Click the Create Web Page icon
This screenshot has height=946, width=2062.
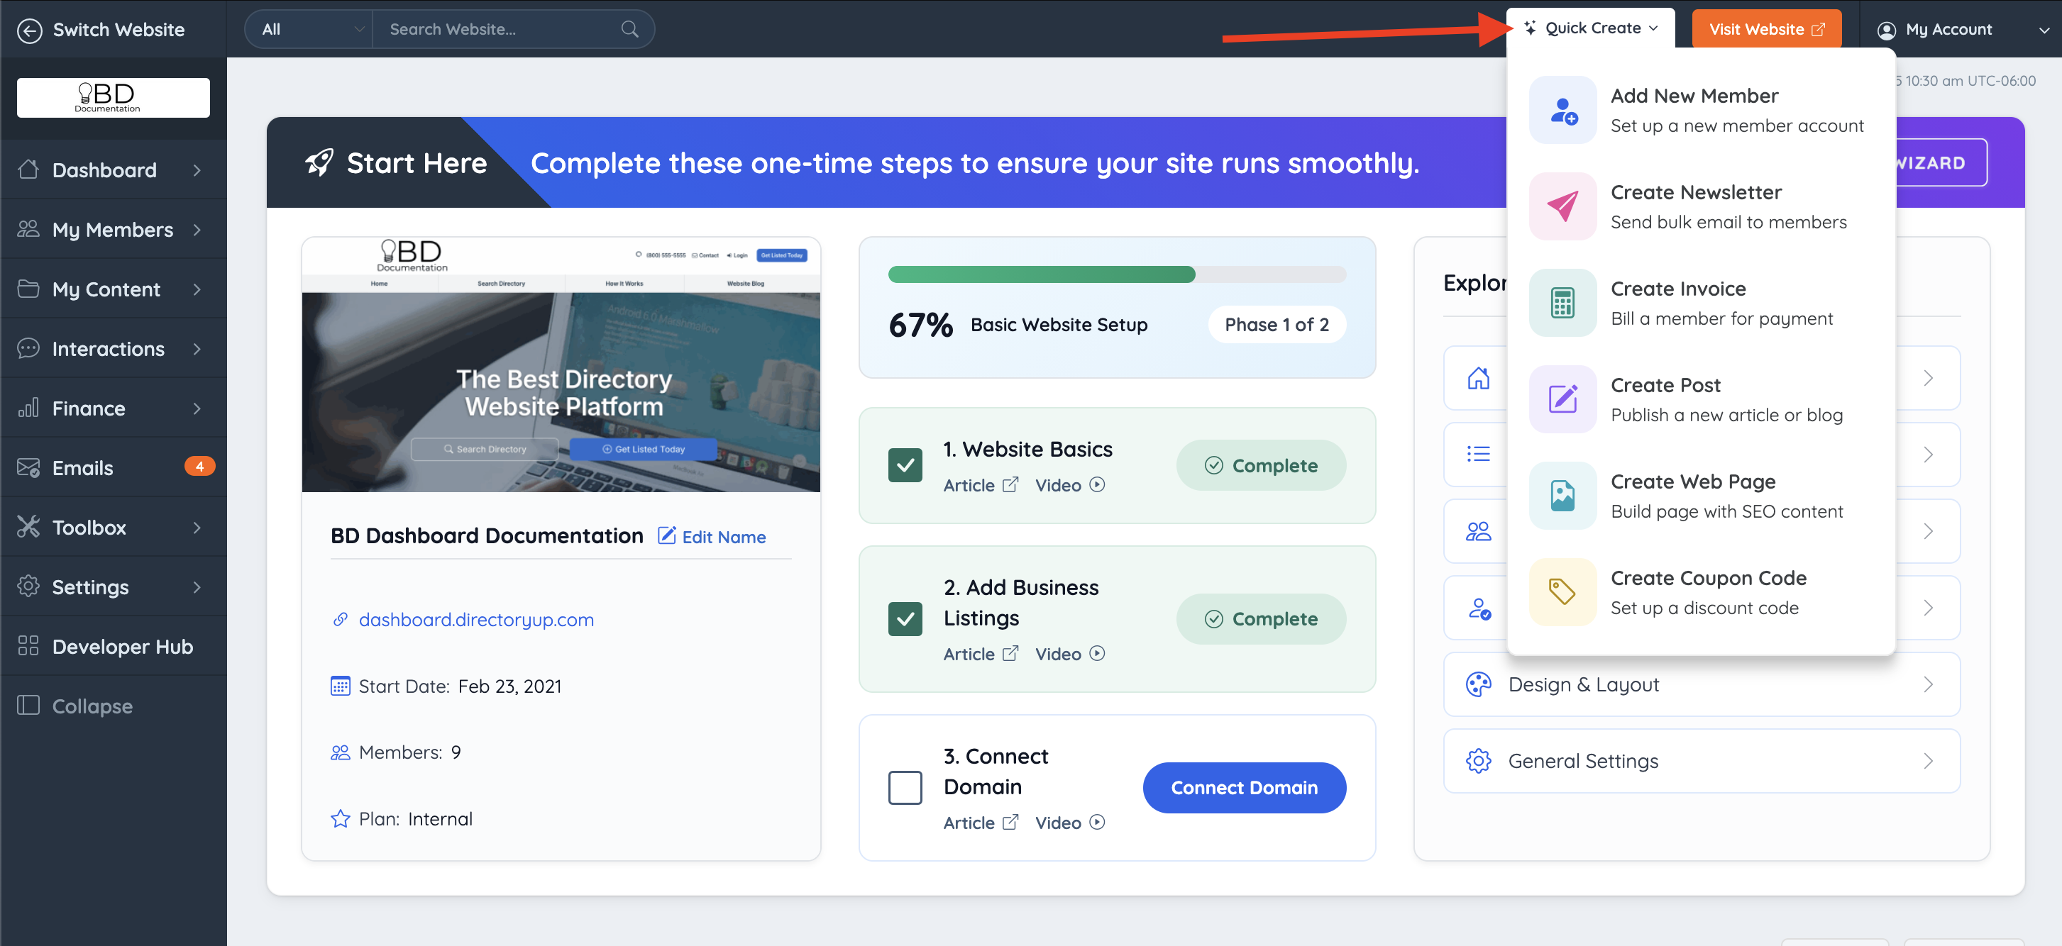(x=1562, y=496)
